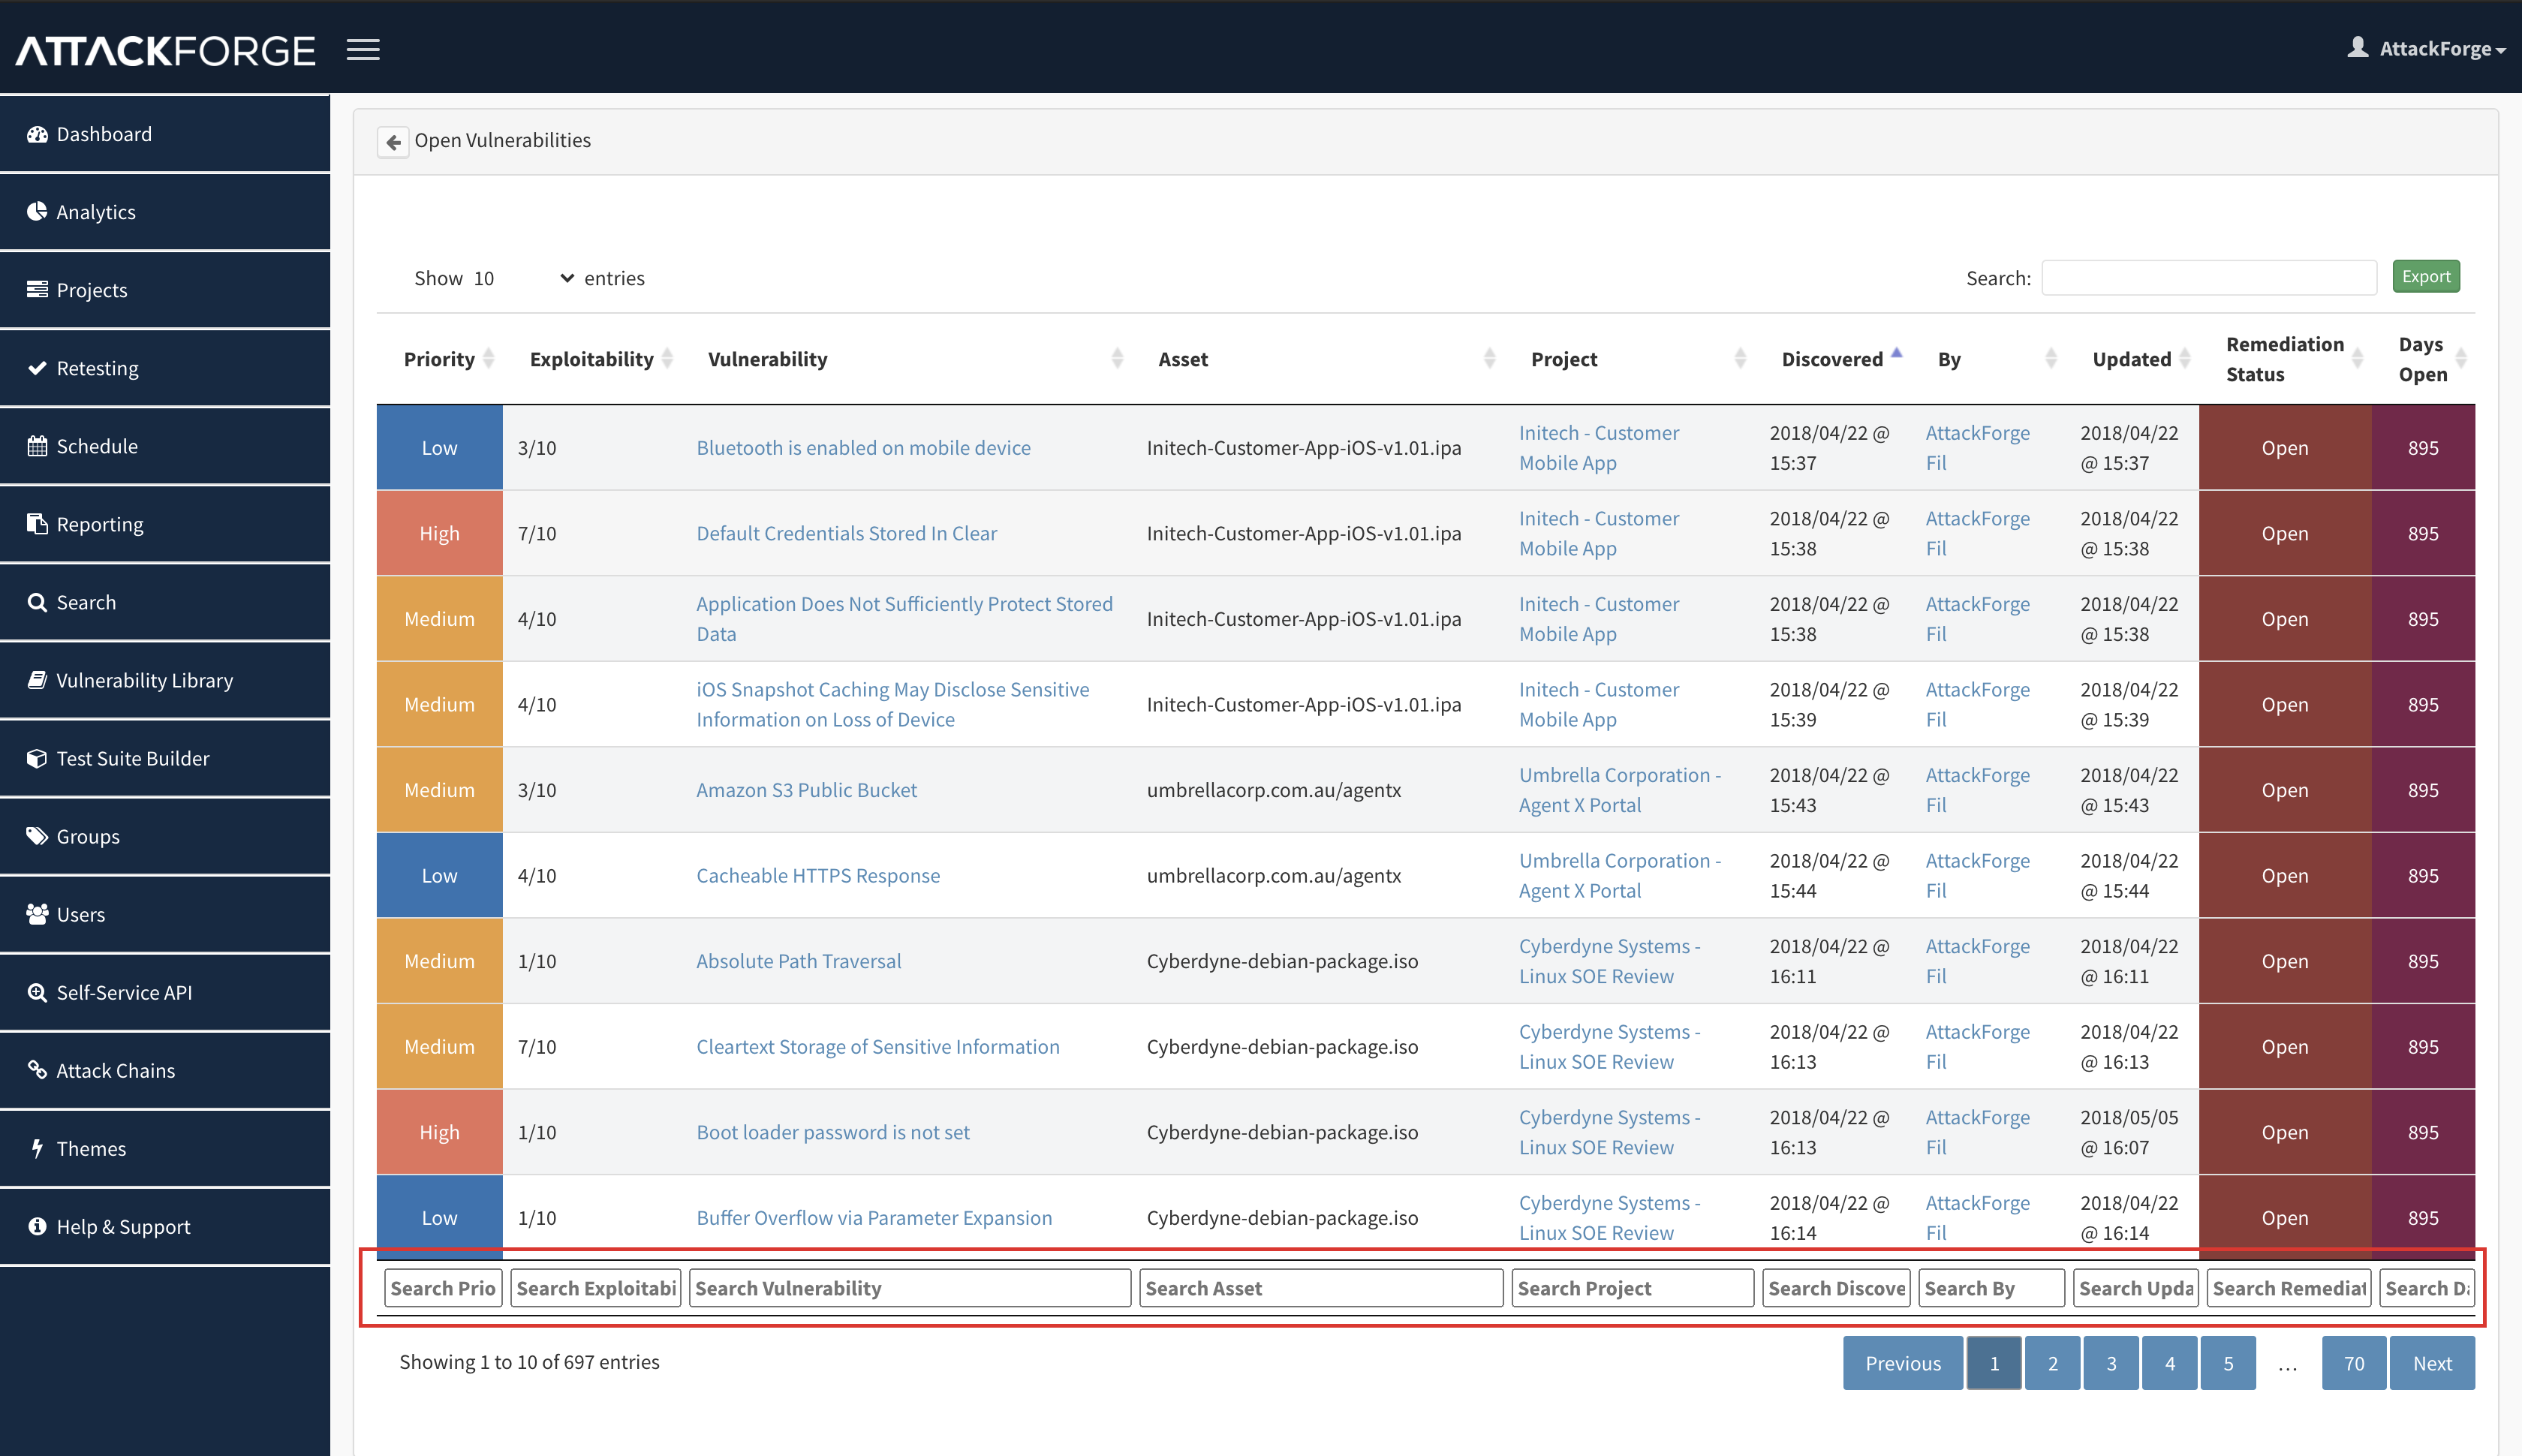Go to page 3
Viewport: 2522px width, 1456px height.
point(2111,1363)
